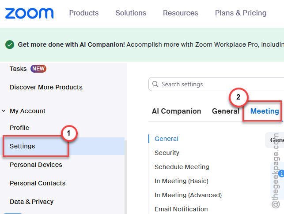Click the sidebar vertical scrollbar
Viewport: 284px width, 214px height.
(x=126, y=177)
